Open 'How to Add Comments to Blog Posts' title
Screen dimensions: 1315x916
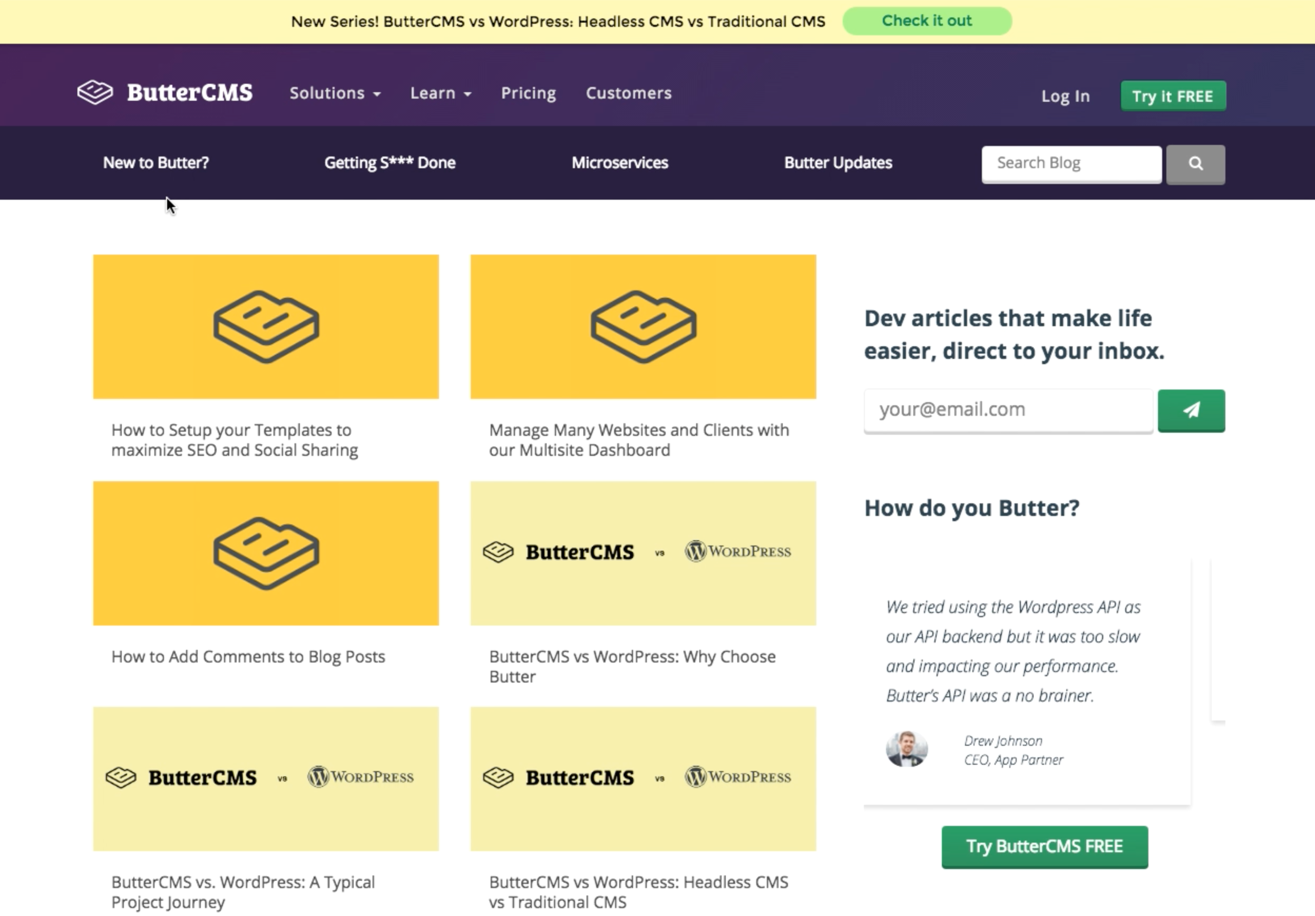[x=248, y=657]
